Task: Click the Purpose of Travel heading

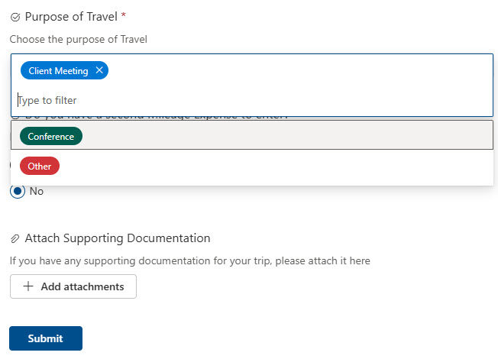Action: [x=71, y=17]
